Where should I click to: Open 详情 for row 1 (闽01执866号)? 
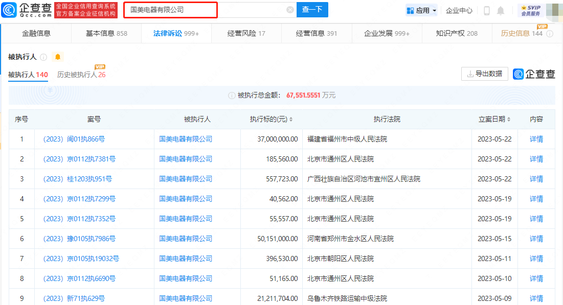tap(536, 139)
